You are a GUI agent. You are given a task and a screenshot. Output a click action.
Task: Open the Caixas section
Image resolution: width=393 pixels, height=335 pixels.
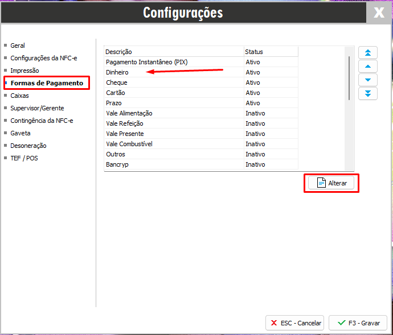click(19, 96)
